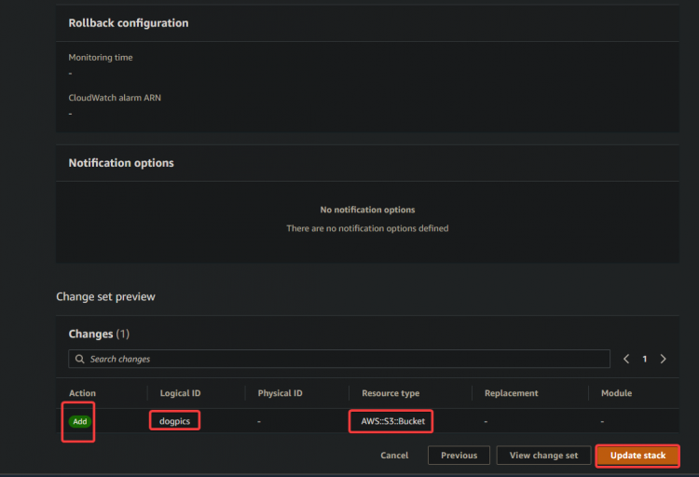Select page number 1 in the pagination
This screenshot has width=699, height=477.
(x=645, y=359)
